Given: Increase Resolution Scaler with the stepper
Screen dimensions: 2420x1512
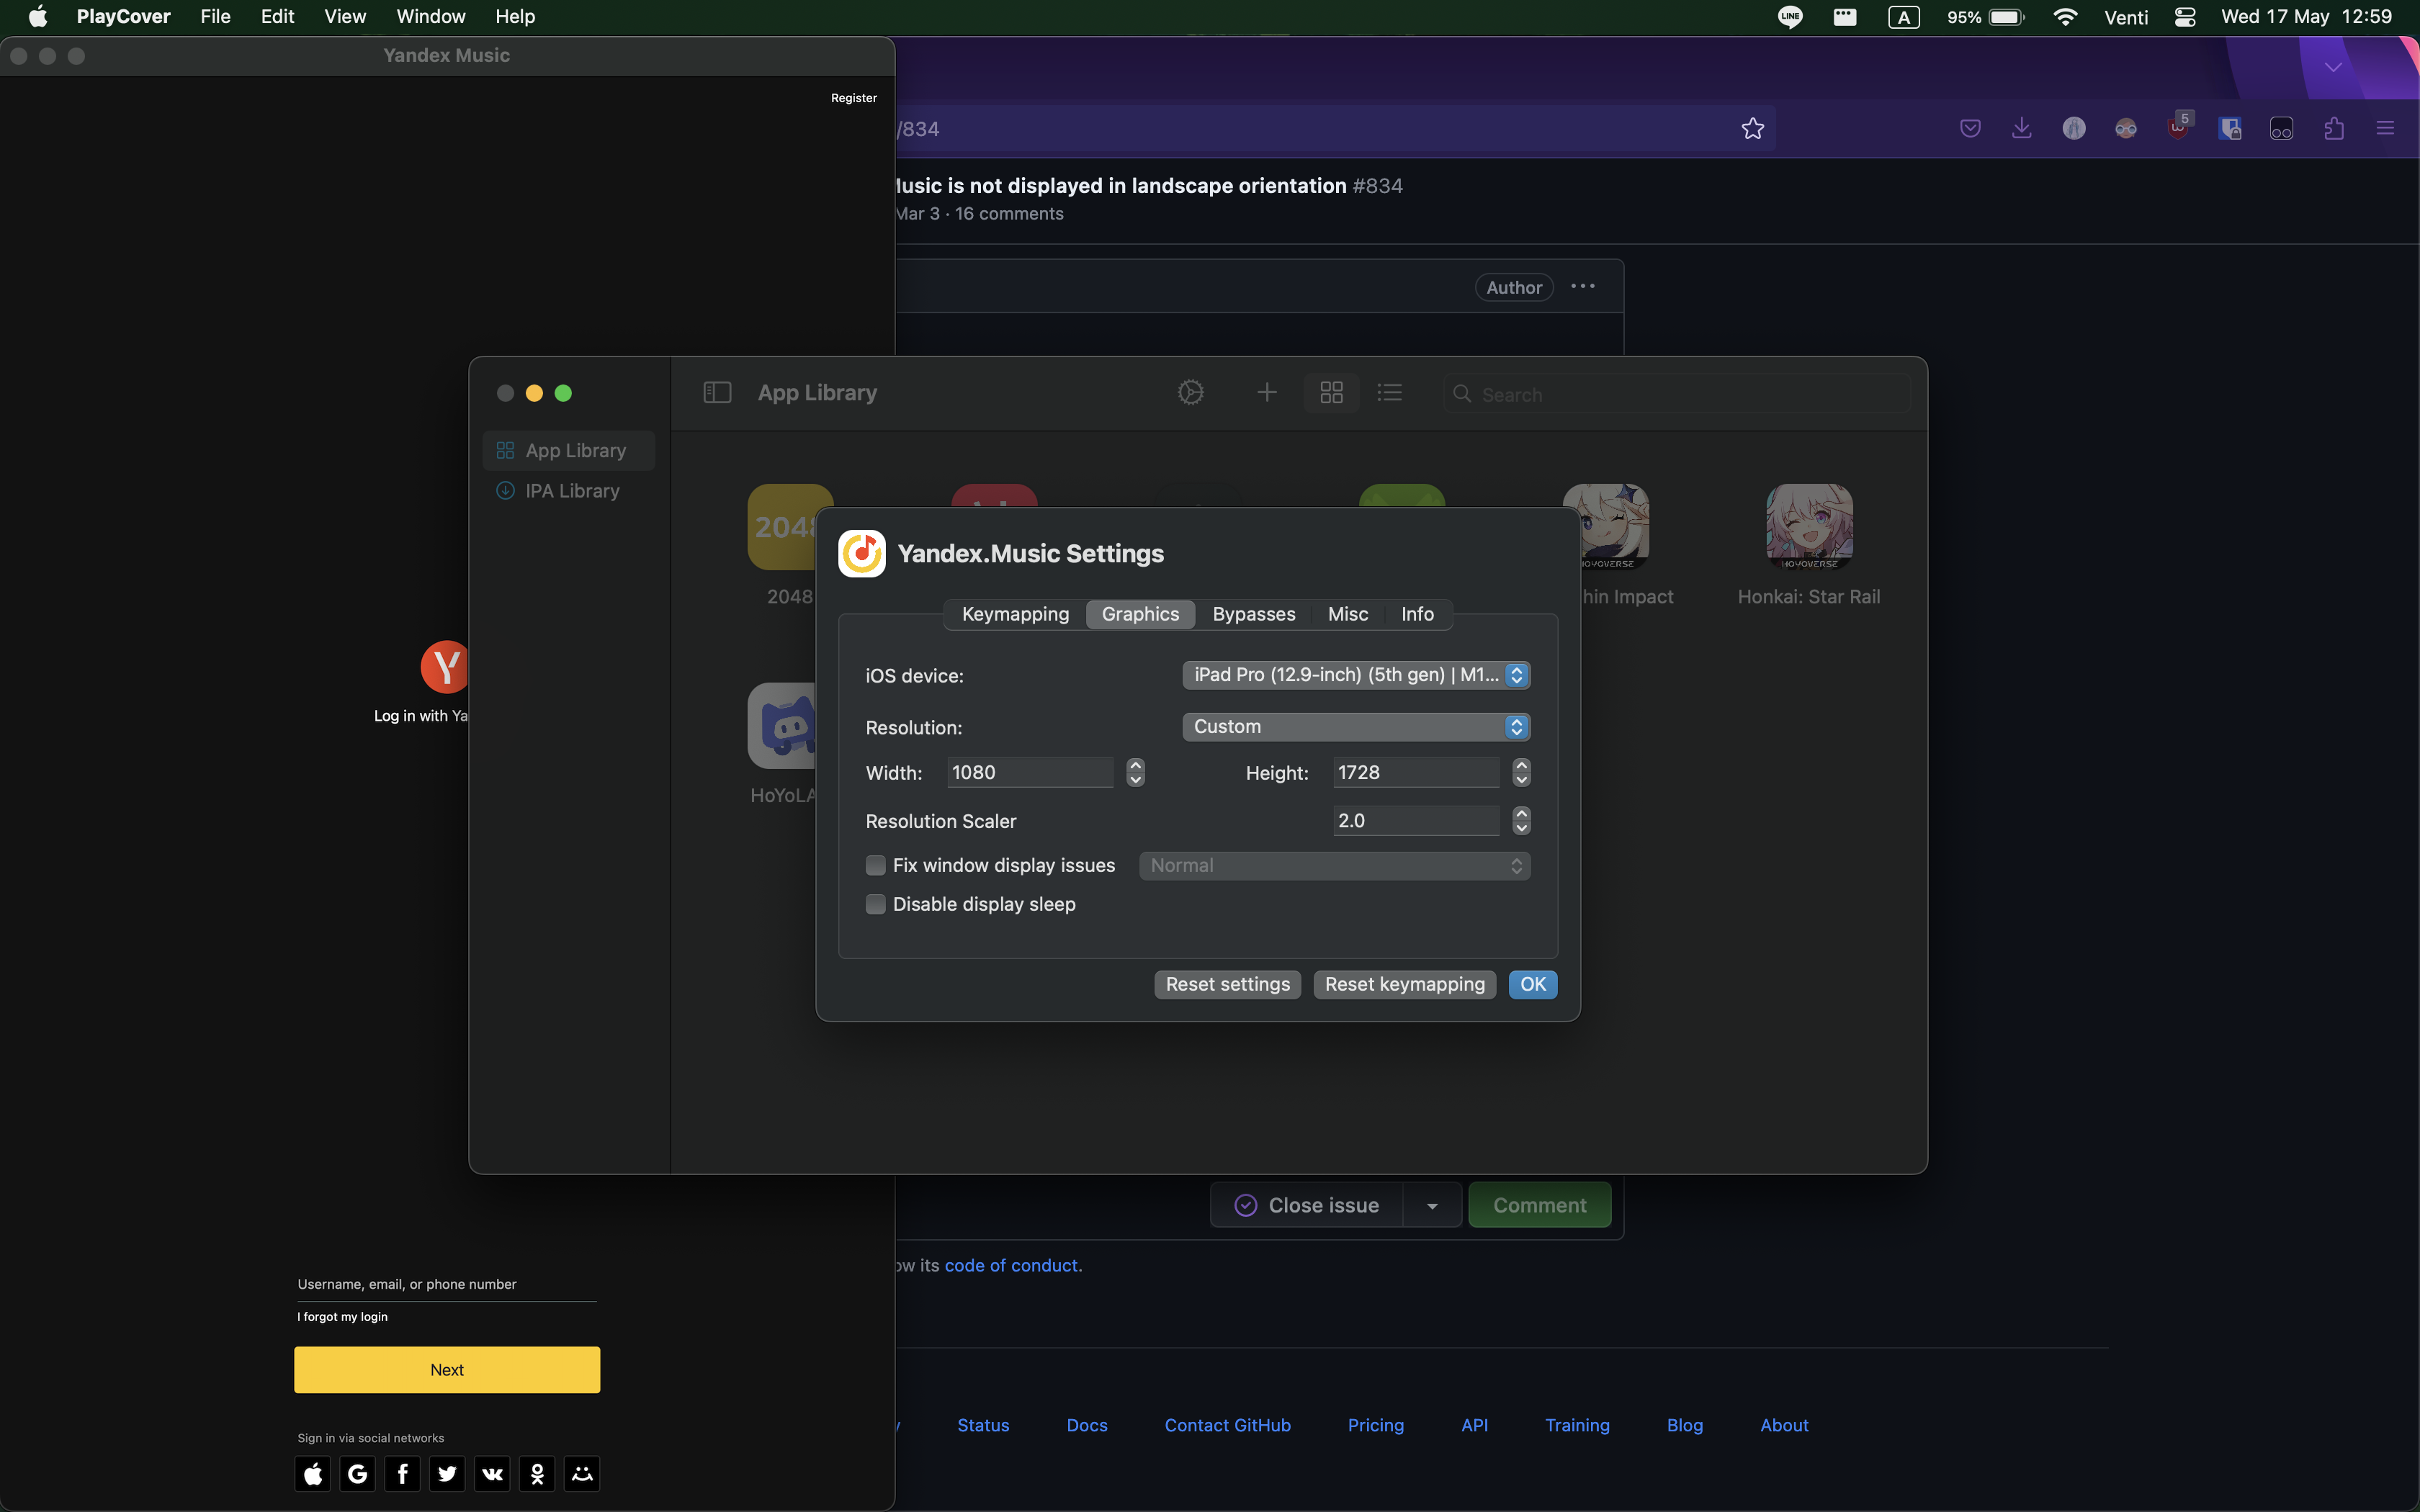Looking at the screenshot, I should (x=1521, y=814).
